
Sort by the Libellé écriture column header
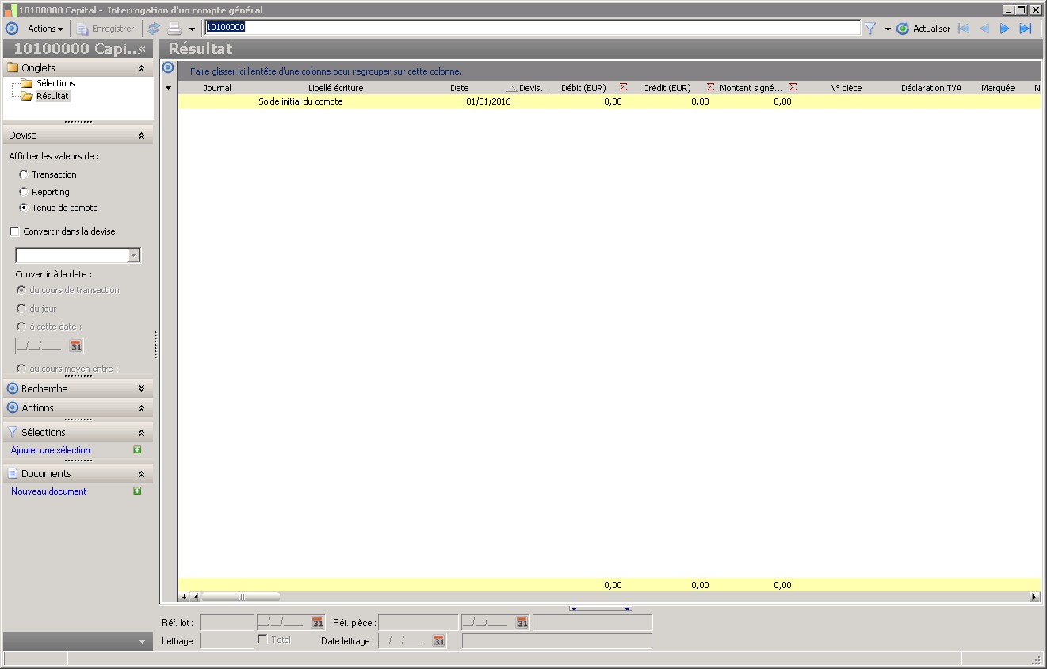point(336,88)
